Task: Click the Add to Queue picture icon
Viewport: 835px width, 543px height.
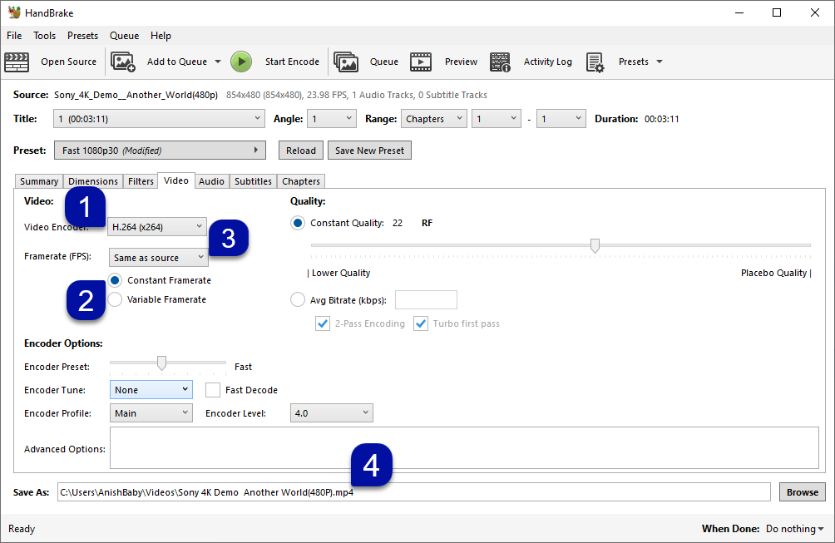Action: (123, 62)
